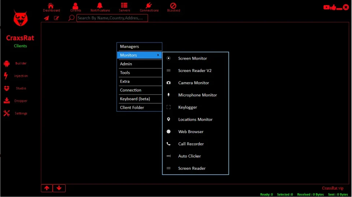Click the CraxsRat devil logo

pyautogui.click(x=20, y=18)
